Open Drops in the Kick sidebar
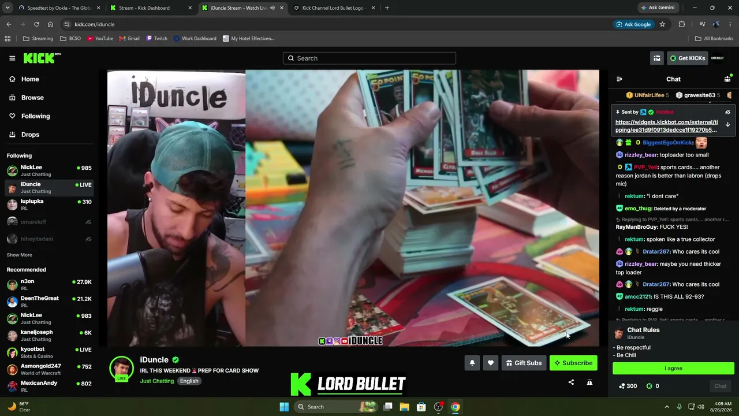This screenshot has width=739, height=416. click(x=50, y=135)
